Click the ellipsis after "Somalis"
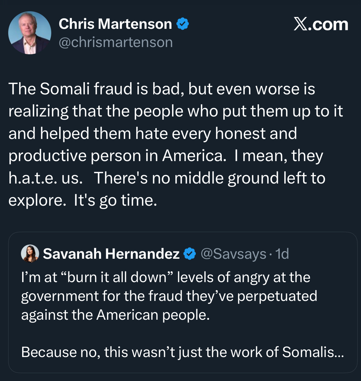Viewport: 361px width, 381px height. point(339,353)
